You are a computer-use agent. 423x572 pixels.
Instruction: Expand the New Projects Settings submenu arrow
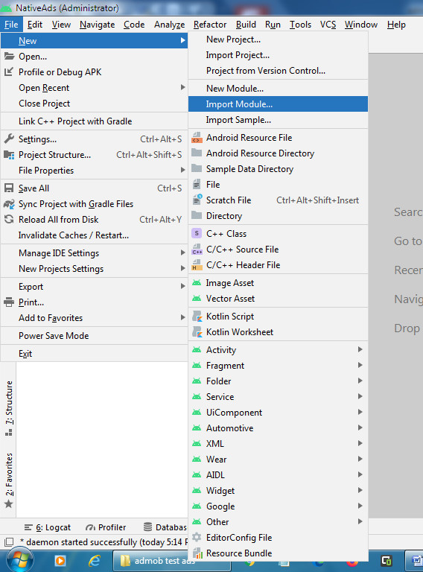pyautogui.click(x=182, y=268)
